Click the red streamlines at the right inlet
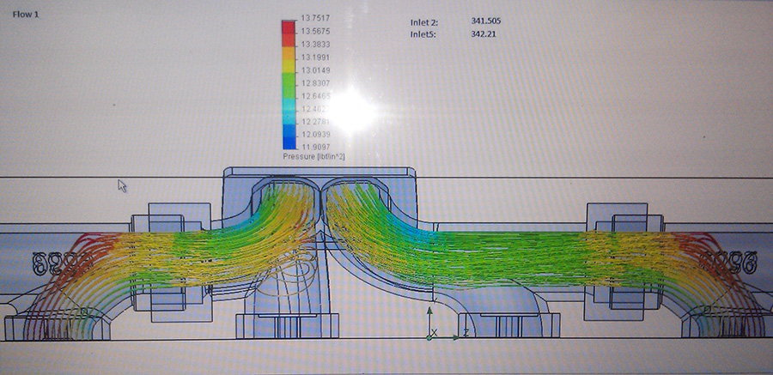This screenshot has width=773, height=375. [x=696, y=249]
